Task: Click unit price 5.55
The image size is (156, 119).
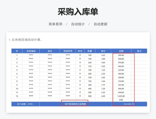Action: [103, 66]
